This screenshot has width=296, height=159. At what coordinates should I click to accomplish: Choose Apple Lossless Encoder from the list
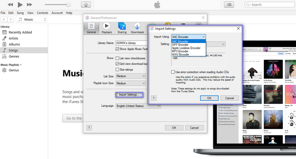188,48
